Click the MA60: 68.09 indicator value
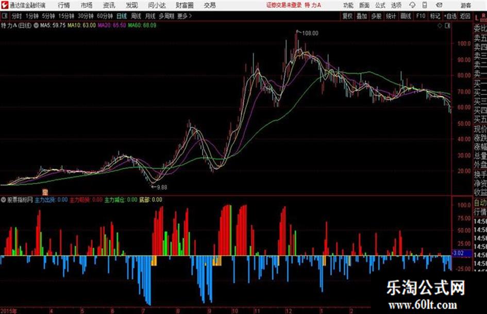 pos(142,25)
